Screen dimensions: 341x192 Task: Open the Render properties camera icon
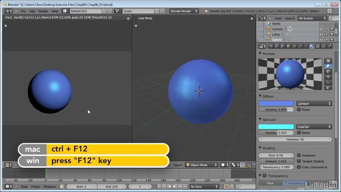click(x=271, y=46)
